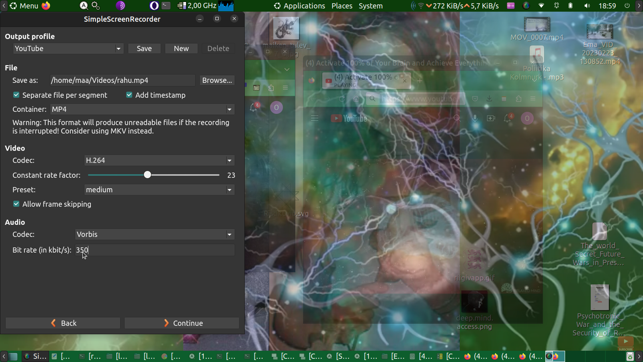Click the Save as file path field
The height and width of the screenshot is (362, 643).
122,80
